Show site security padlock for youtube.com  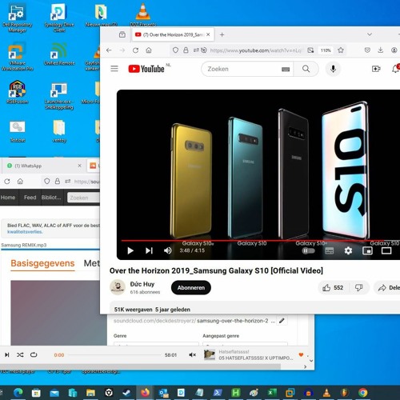(x=186, y=50)
